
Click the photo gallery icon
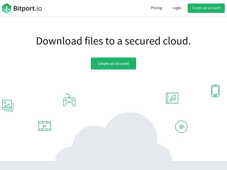pyautogui.click(x=8, y=105)
